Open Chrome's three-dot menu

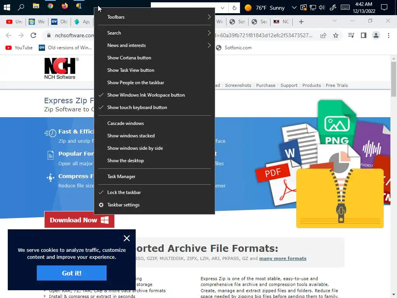point(388,35)
